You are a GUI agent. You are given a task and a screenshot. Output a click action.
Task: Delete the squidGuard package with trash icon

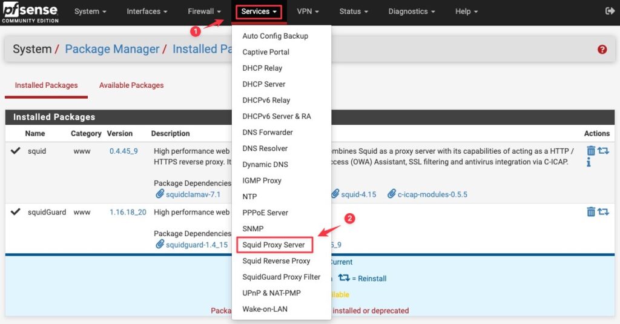[591, 211]
